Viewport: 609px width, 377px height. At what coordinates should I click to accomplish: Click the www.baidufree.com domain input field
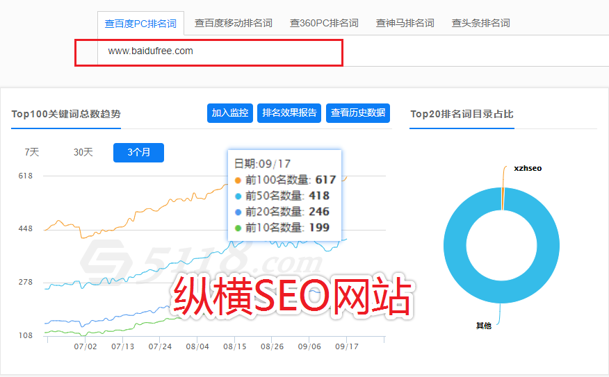coord(209,51)
